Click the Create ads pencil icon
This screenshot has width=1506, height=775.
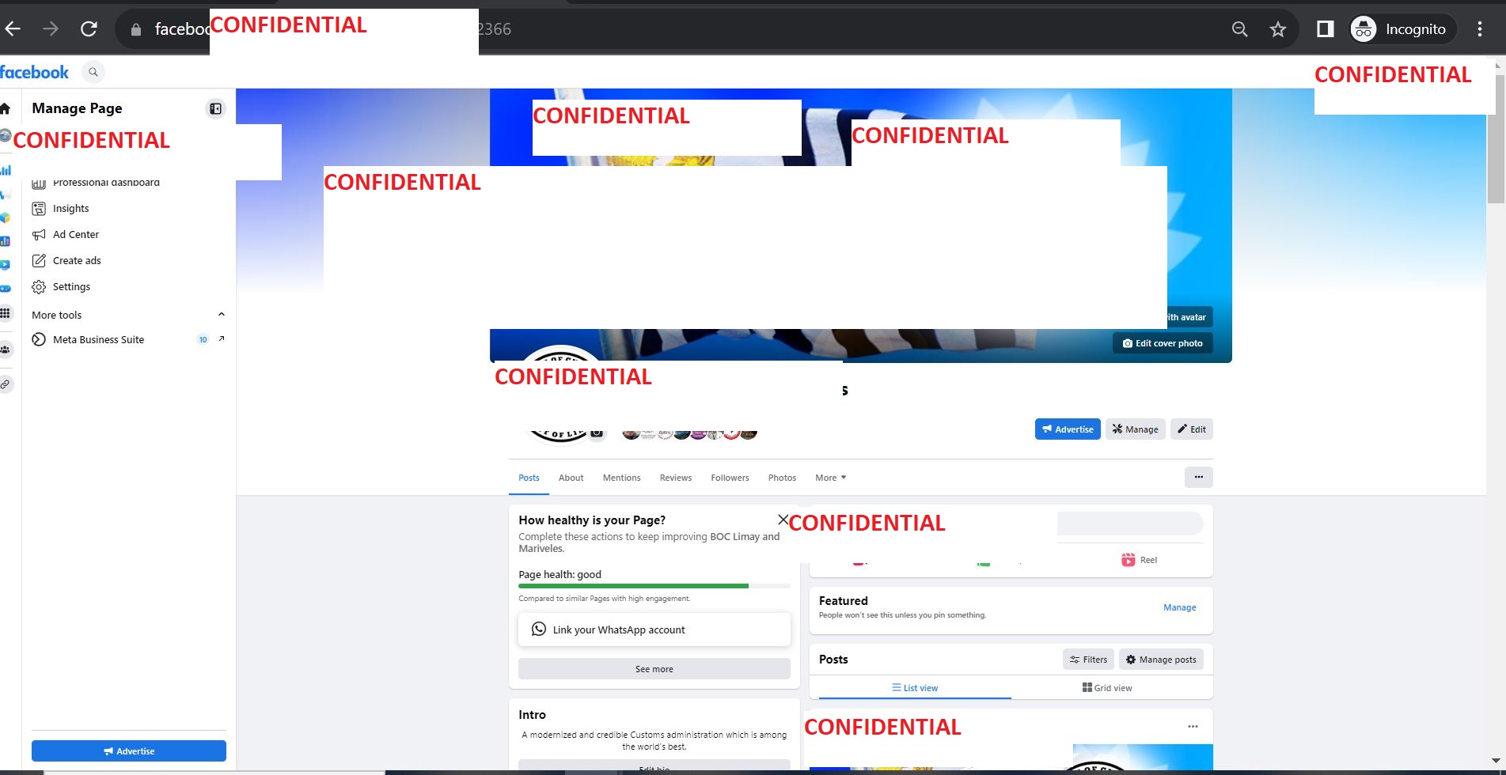[x=39, y=261]
